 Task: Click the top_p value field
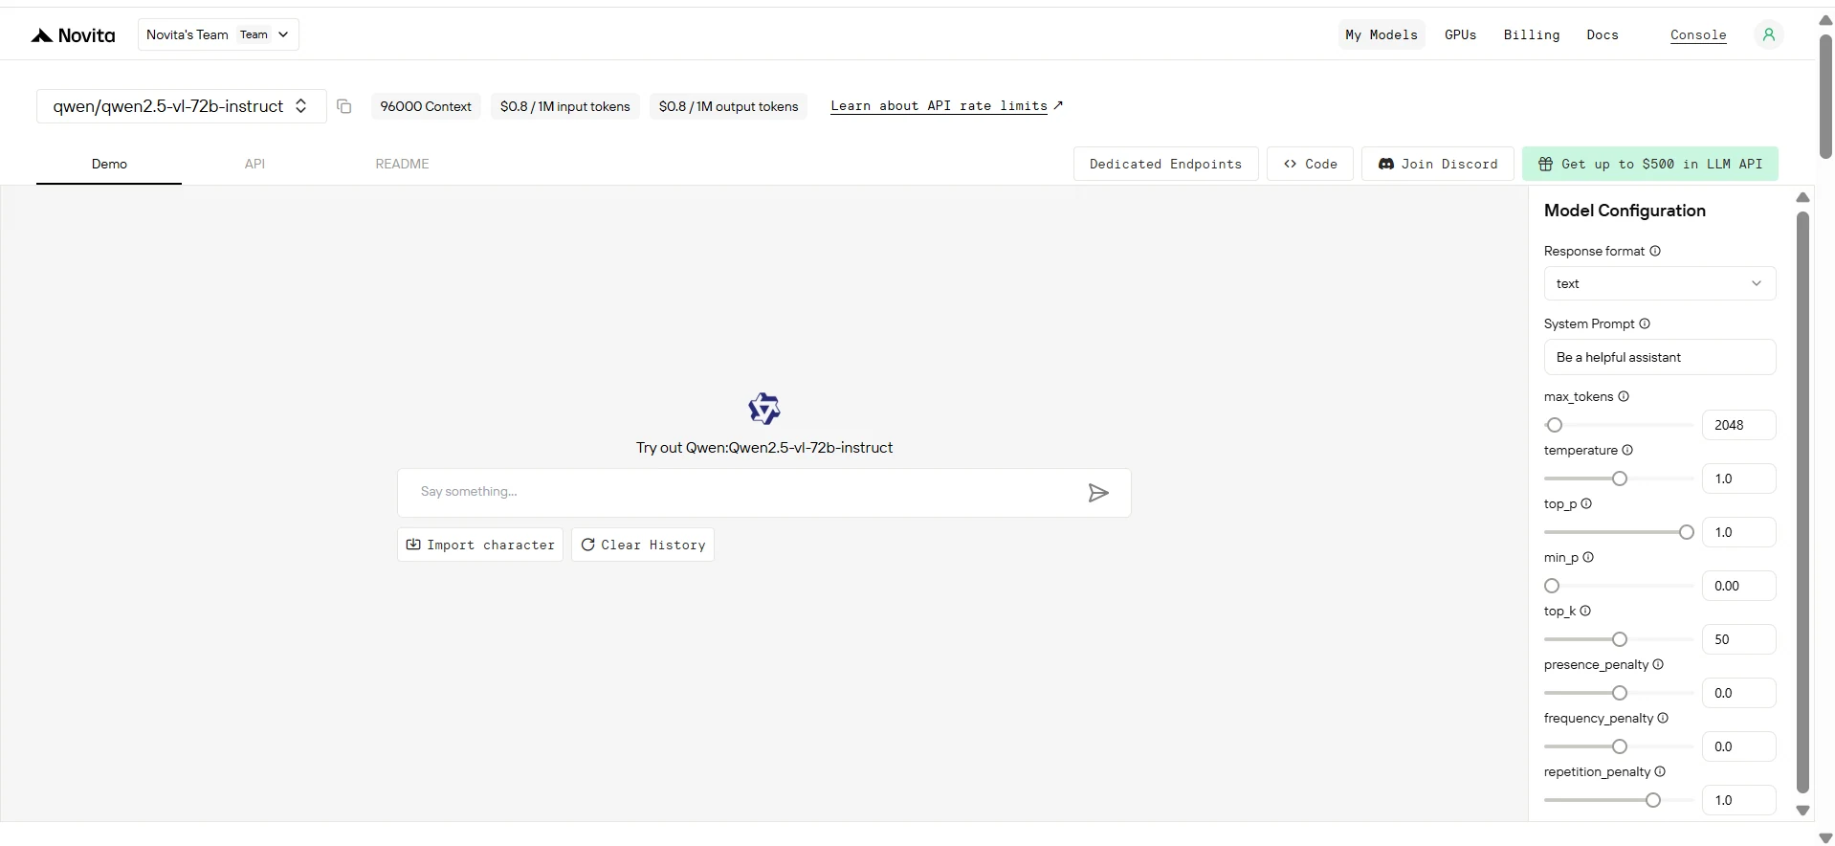click(1739, 532)
